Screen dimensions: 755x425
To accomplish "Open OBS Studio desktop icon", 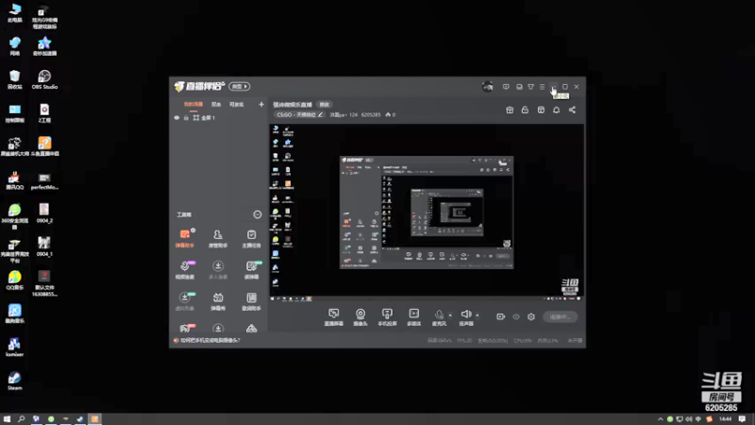I will tap(44, 79).
